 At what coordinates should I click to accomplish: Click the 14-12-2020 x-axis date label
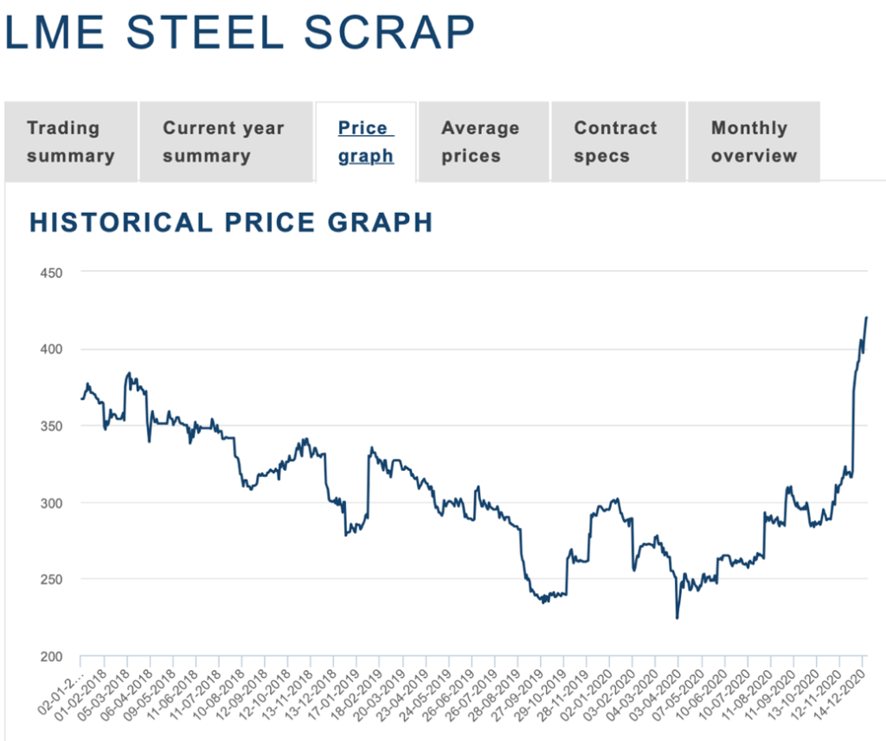[846, 697]
